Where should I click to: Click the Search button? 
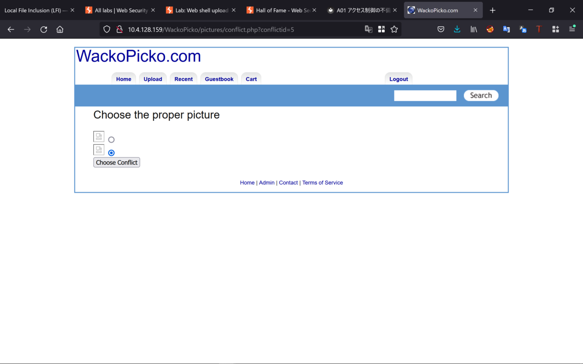[481, 96]
